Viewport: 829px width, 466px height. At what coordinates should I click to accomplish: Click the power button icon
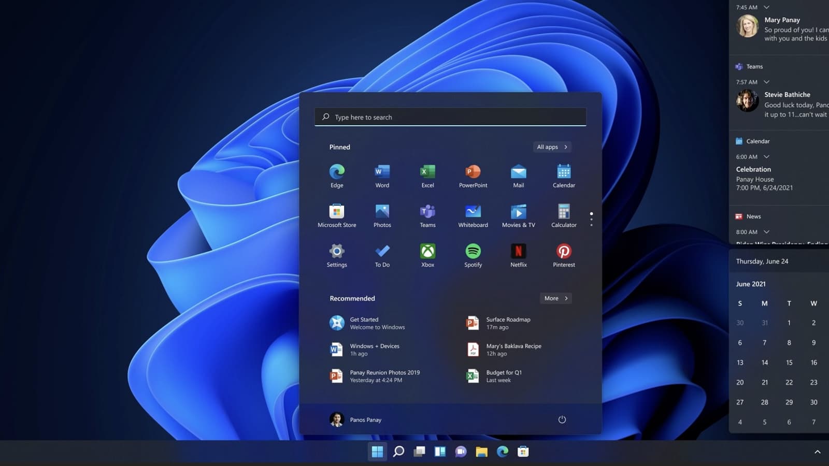tap(562, 419)
